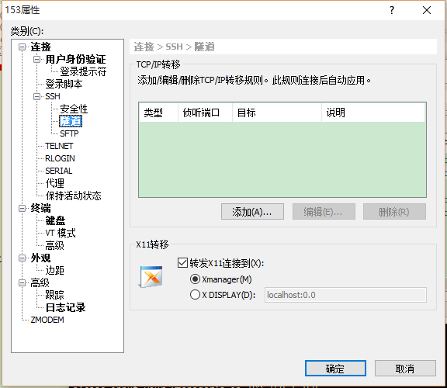447x388 pixels.
Task: Collapse the 用户身份验证 tree node
Action: (x=36, y=59)
